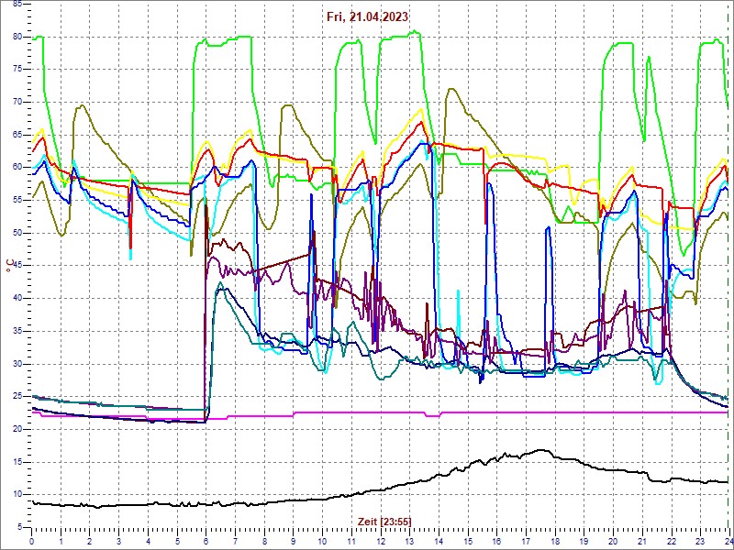Viewport: 734px width, 550px height.
Task: Click hour 5 on the time axis
Action: tap(177, 541)
